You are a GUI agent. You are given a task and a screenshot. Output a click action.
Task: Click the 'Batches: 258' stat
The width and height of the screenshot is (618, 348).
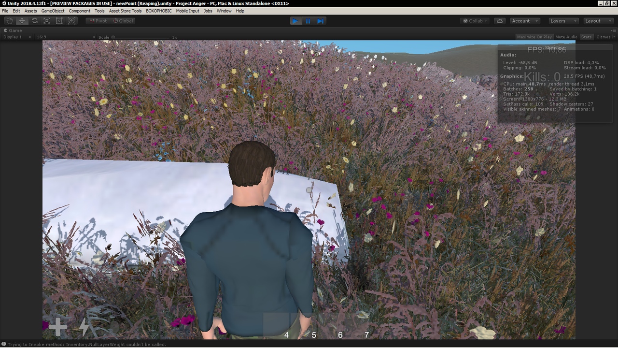click(x=518, y=89)
